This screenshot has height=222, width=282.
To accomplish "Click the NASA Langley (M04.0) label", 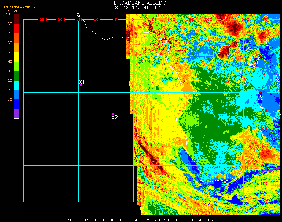I will point(19,7).
